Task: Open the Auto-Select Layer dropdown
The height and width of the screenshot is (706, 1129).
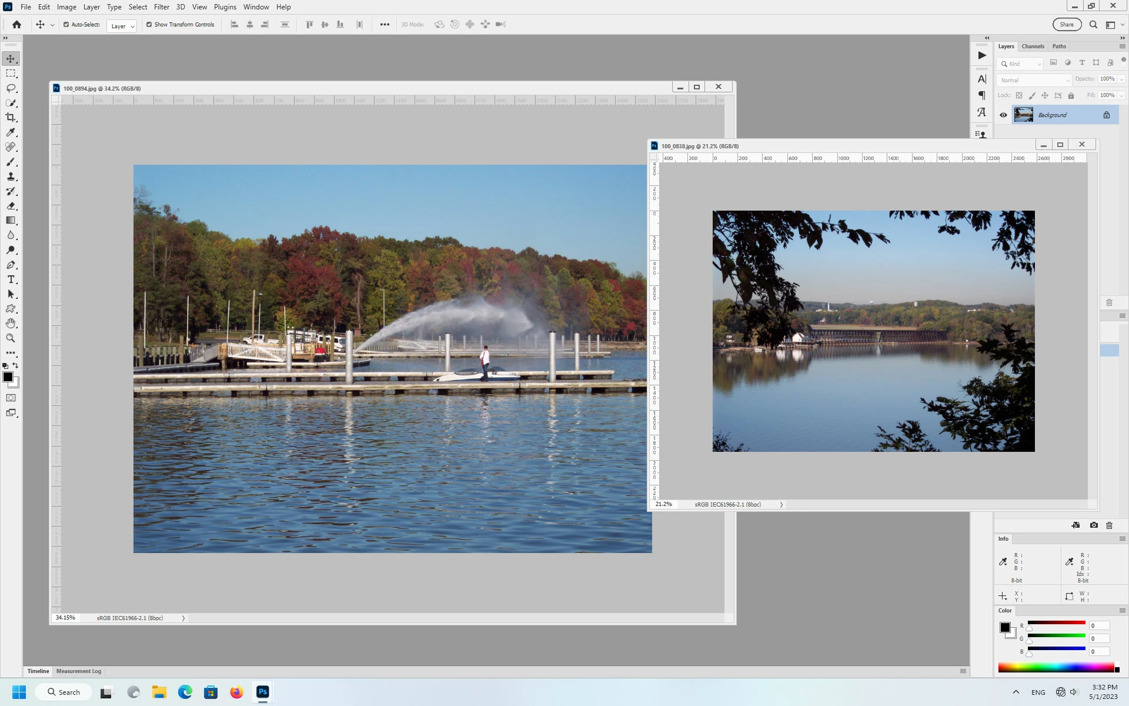Action: pyautogui.click(x=122, y=26)
